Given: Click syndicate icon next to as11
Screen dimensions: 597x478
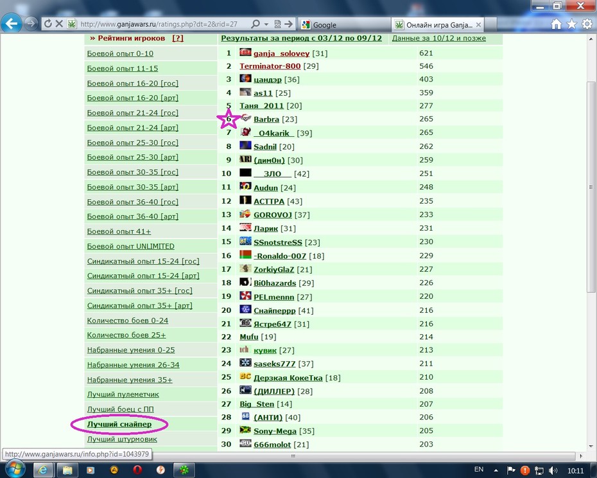Looking at the screenshot, I should click(x=245, y=92).
